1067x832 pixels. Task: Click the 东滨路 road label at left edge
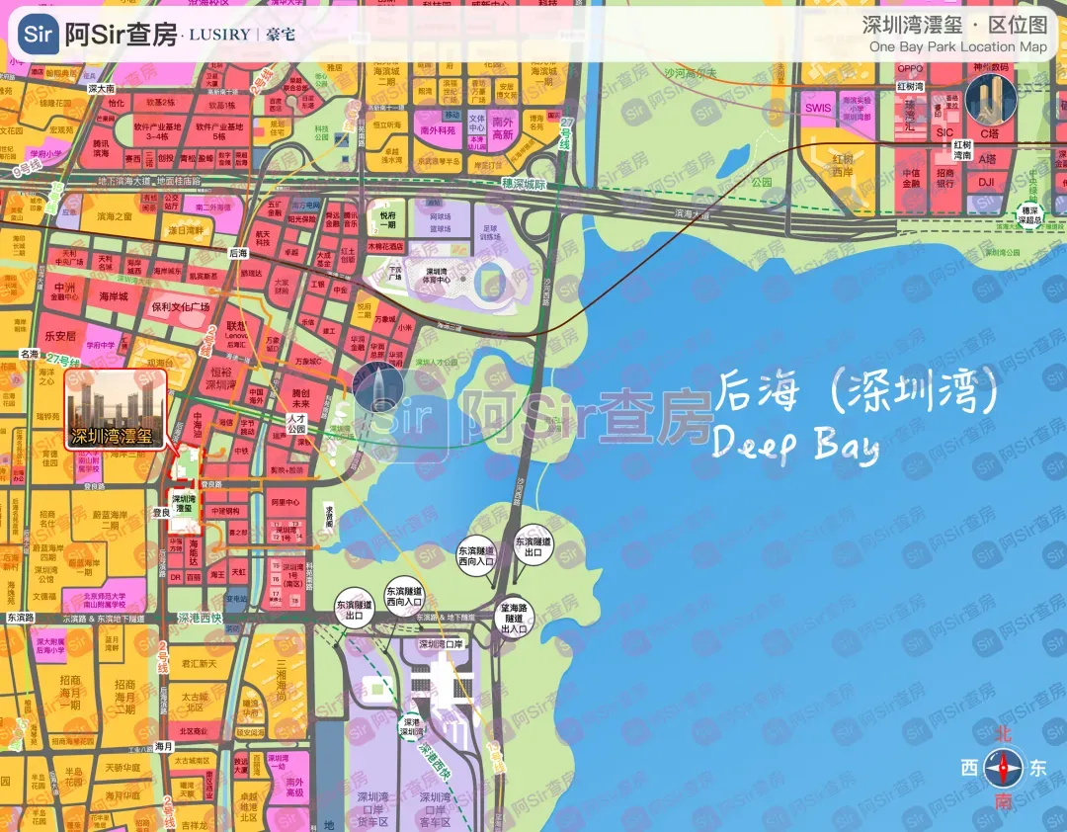21,618
